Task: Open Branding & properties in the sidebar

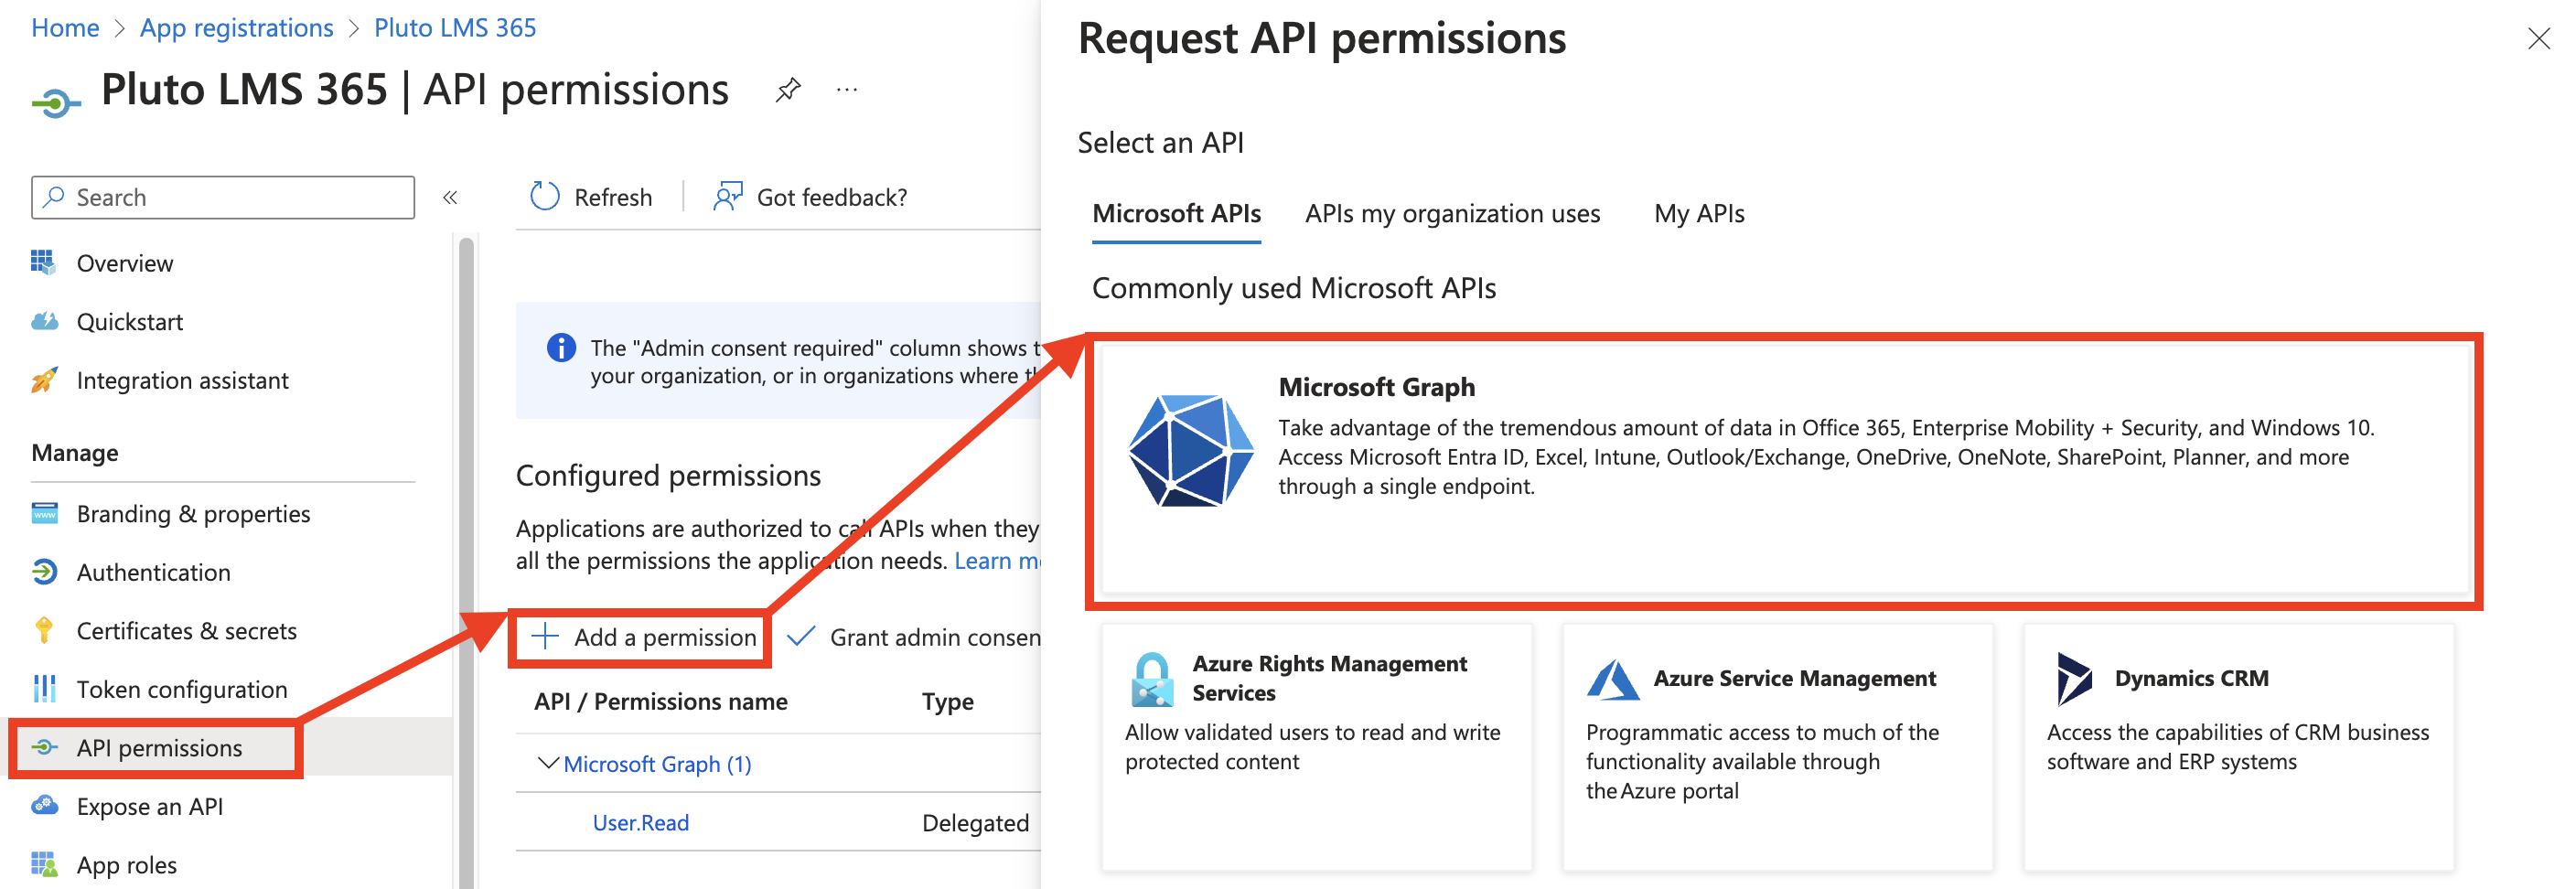Action: (x=193, y=514)
